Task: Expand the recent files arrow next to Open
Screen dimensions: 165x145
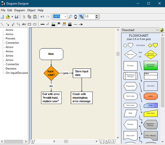Action: pos(12,17)
